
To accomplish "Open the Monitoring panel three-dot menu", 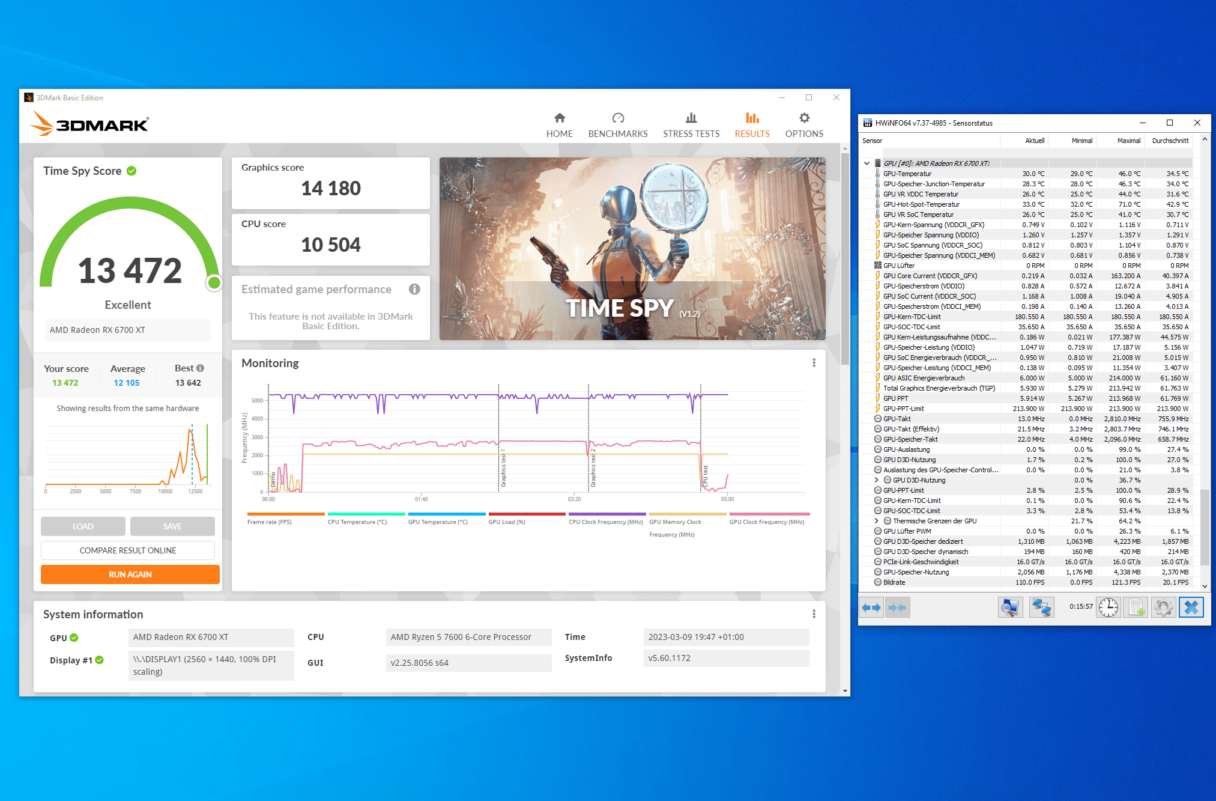I will pyautogui.click(x=814, y=363).
